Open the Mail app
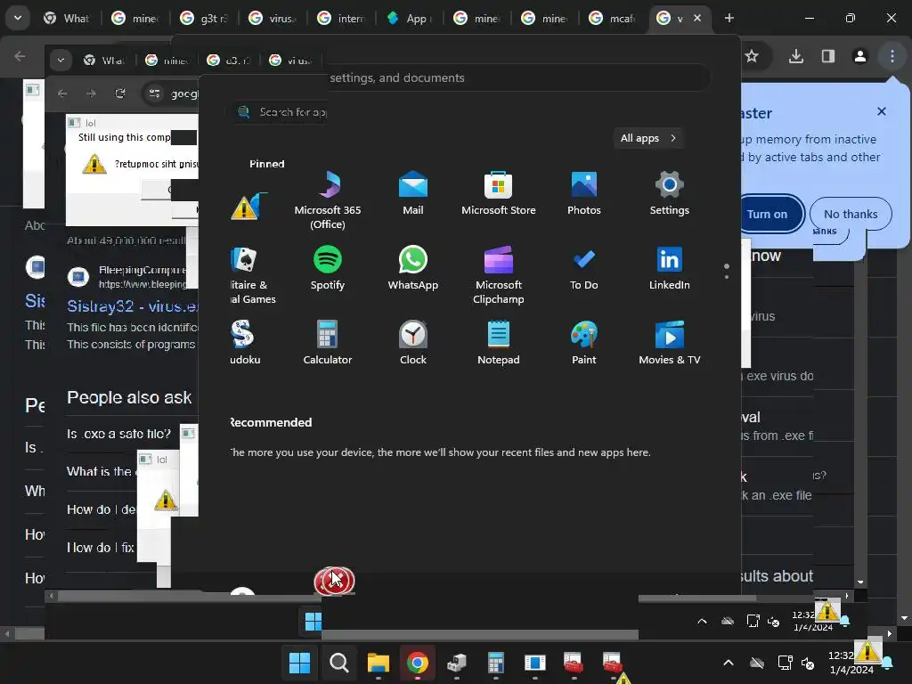This screenshot has width=912, height=684. [x=413, y=193]
